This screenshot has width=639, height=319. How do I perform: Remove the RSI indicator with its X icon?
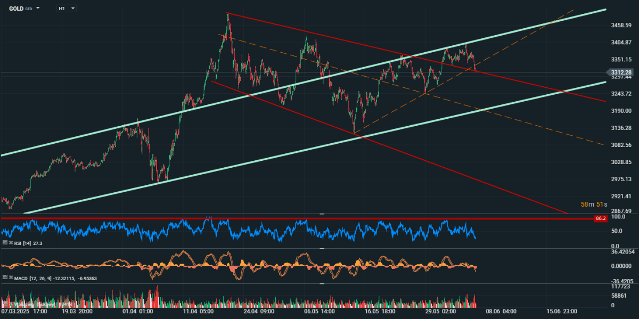click(10, 242)
